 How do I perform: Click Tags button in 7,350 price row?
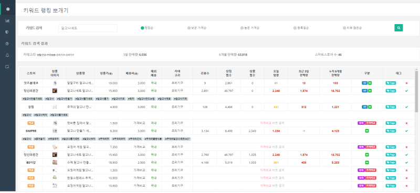click(x=391, y=147)
